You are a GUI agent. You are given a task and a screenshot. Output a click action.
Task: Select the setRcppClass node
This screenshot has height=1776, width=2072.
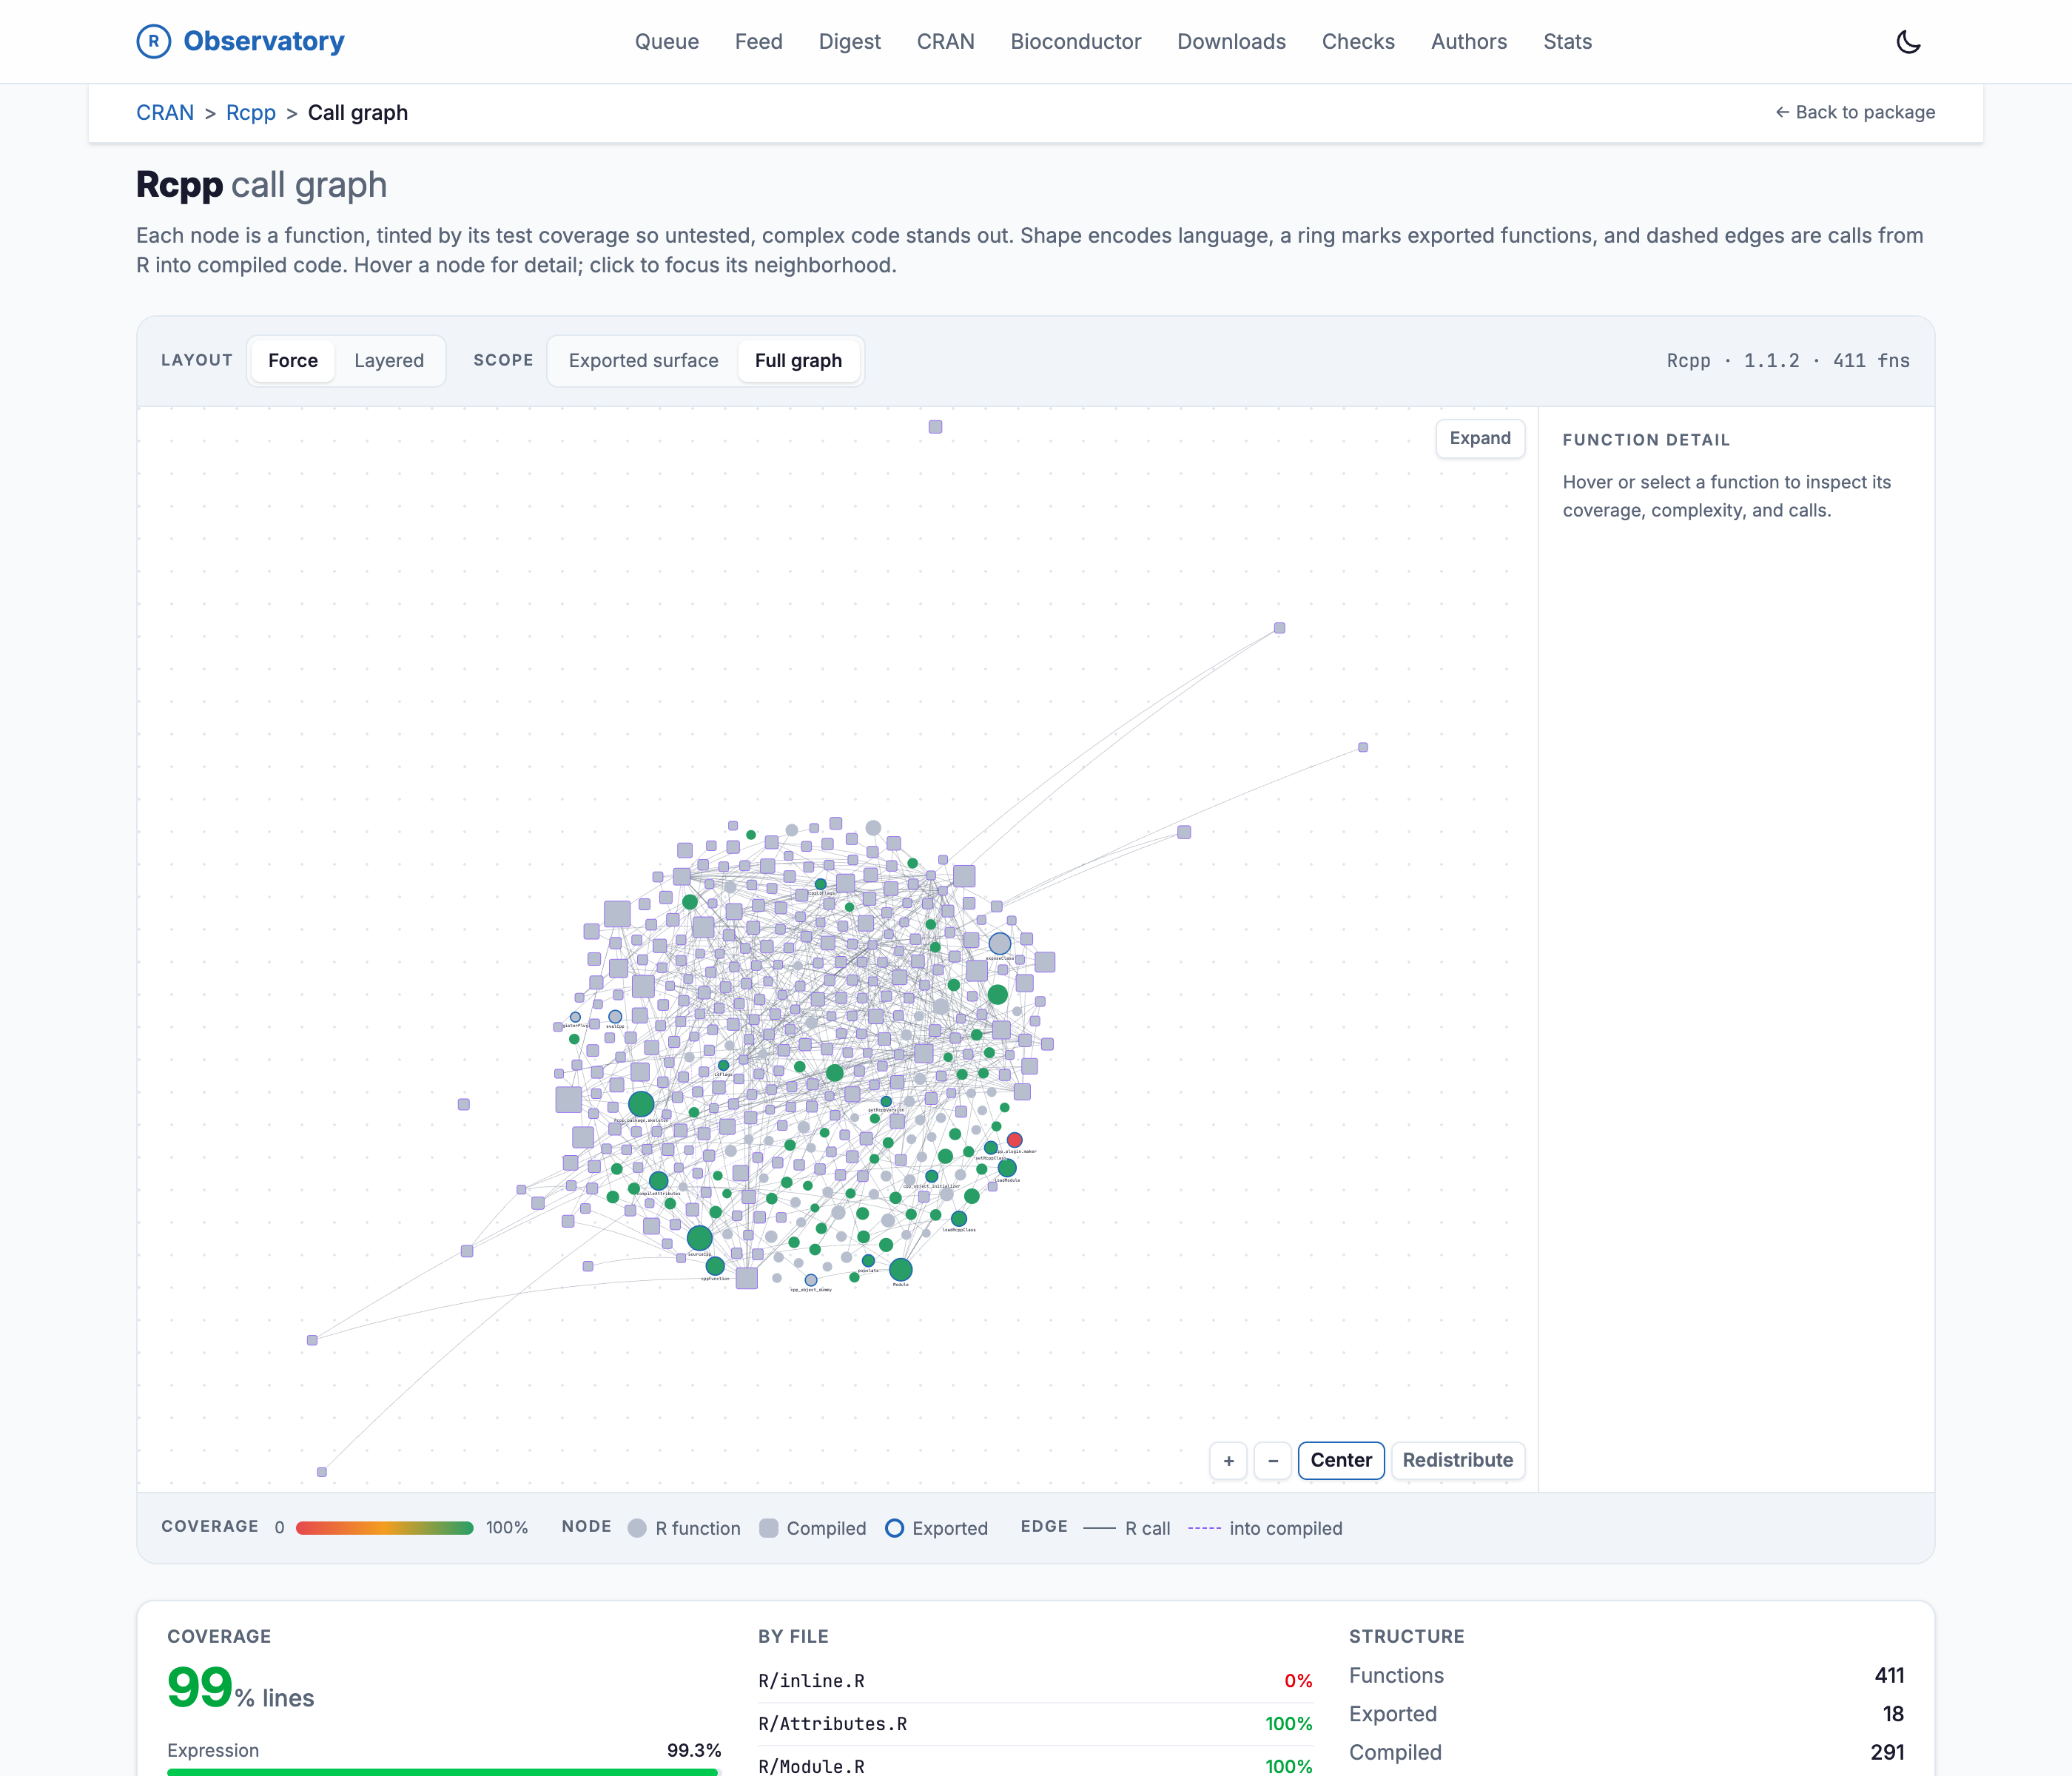[x=990, y=1148]
